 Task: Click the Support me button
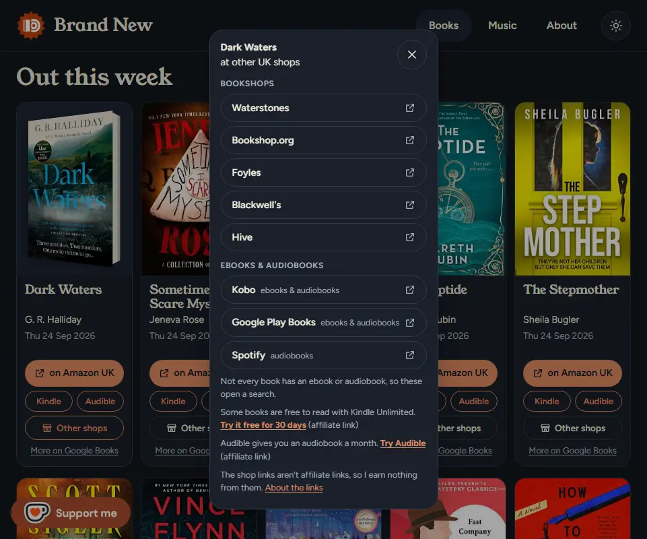click(71, 513)
